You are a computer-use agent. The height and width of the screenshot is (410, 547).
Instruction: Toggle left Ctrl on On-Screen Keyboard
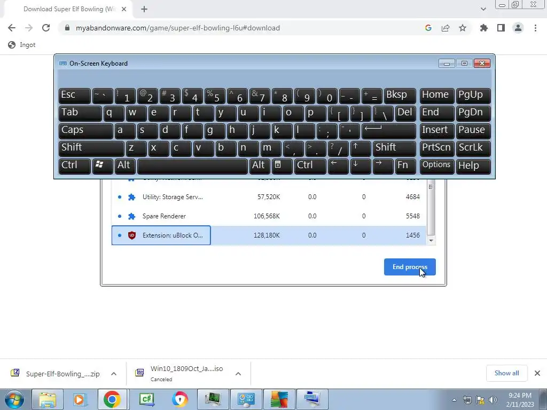[x=75, y=166]
